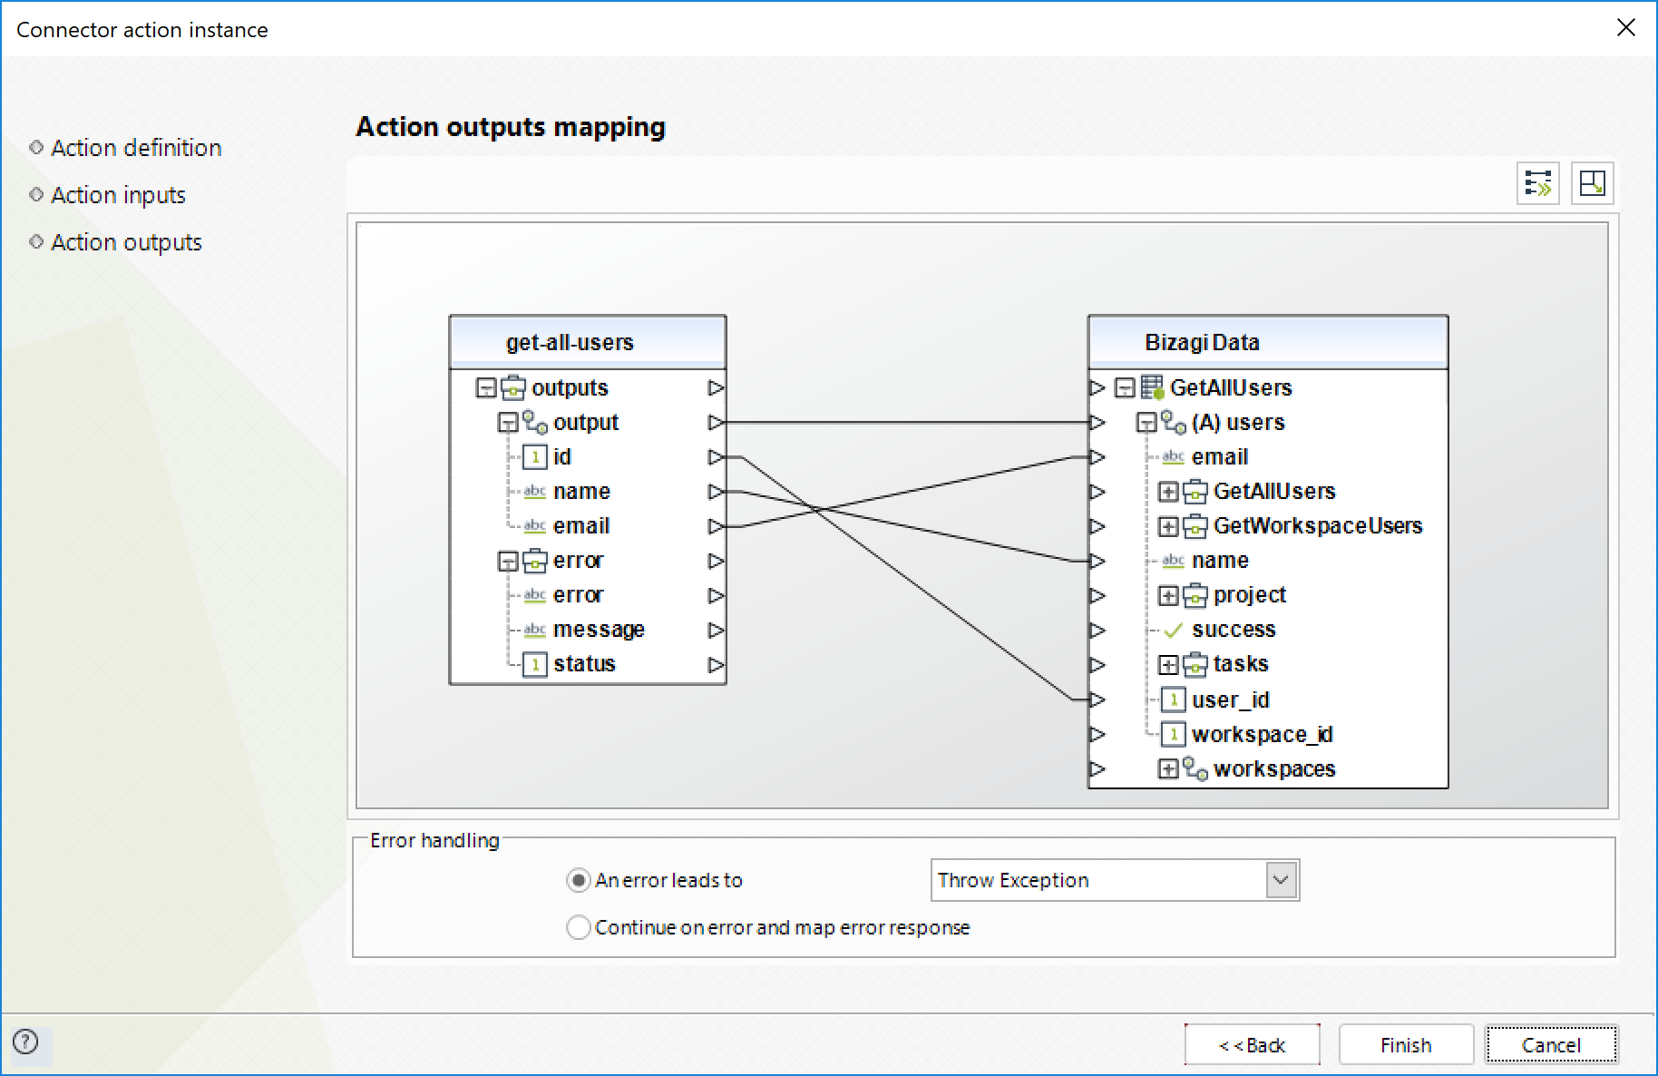Click the workspaces collection icon
The width and height of the screenshot is (1658, 1076).
coord(1195,768)
